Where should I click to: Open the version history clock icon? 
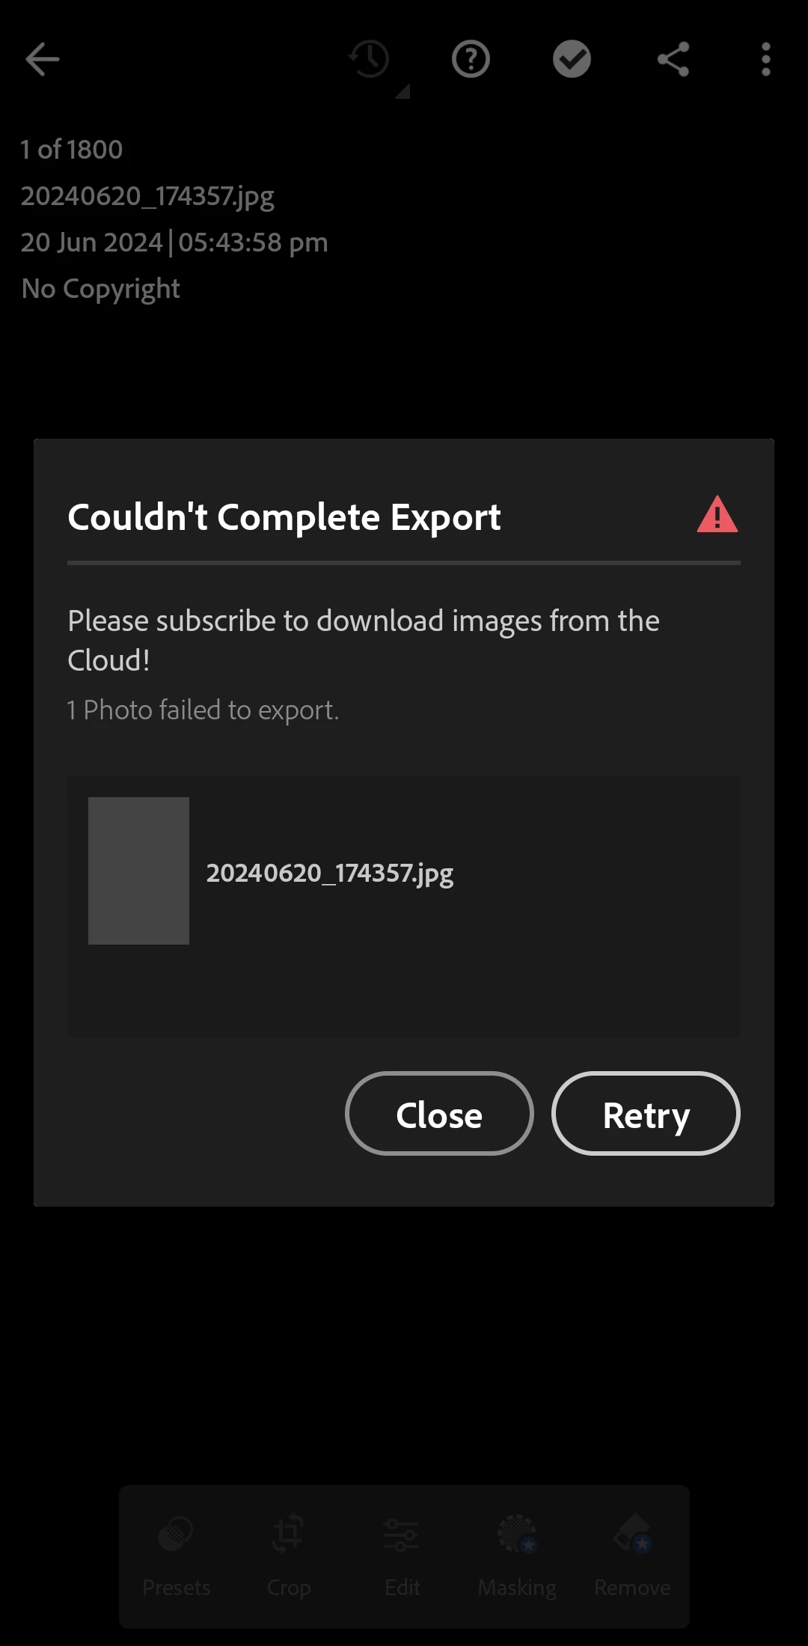pos(370,59)
